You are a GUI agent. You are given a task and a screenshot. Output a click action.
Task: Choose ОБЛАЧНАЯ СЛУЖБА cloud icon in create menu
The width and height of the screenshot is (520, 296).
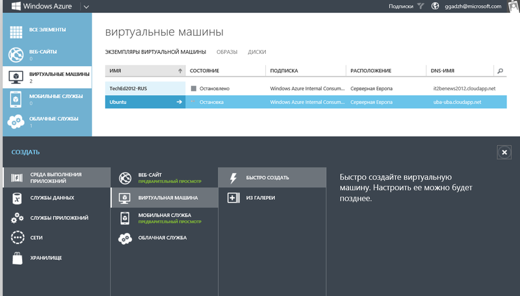coord(125,238)
